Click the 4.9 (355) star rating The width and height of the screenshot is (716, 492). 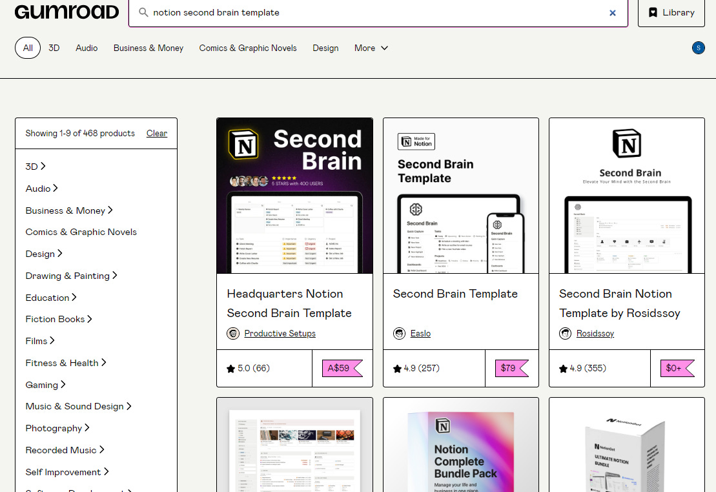(582, 368)
